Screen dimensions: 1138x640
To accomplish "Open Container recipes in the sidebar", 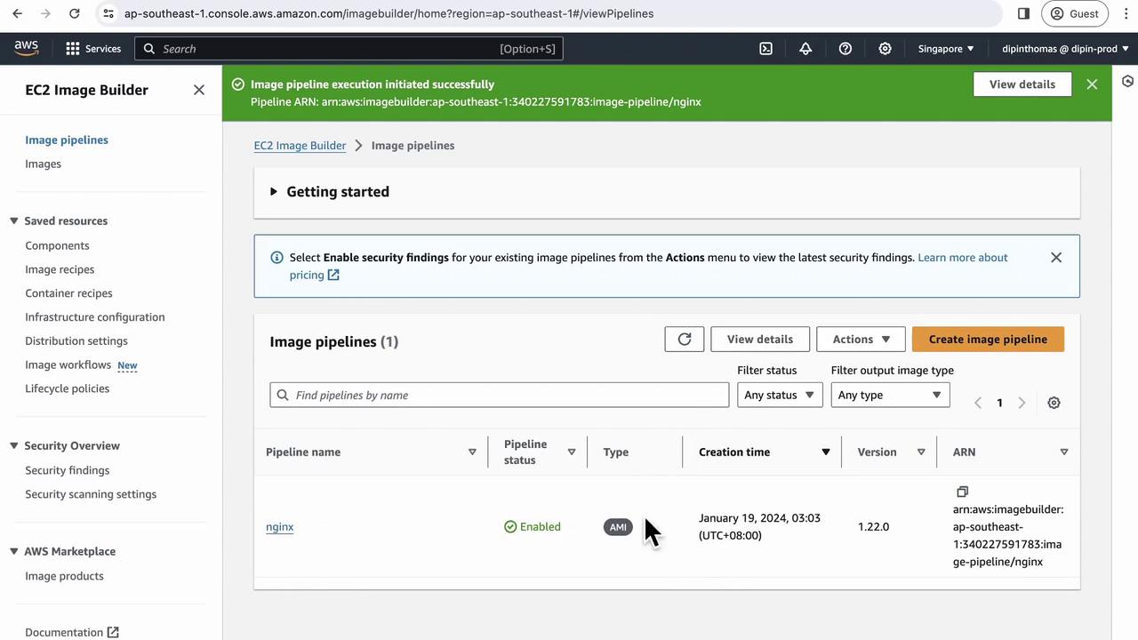I will pyautogui.click(x=68, y=294).
